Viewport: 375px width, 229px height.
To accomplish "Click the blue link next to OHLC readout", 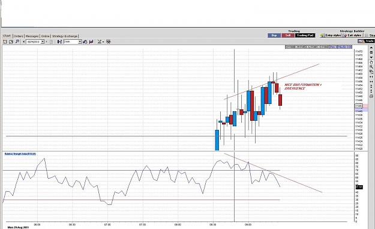I will click(x=333, y=47).
